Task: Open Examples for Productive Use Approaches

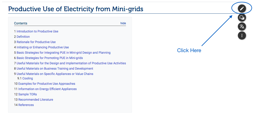Action: [x=47, y=84]
